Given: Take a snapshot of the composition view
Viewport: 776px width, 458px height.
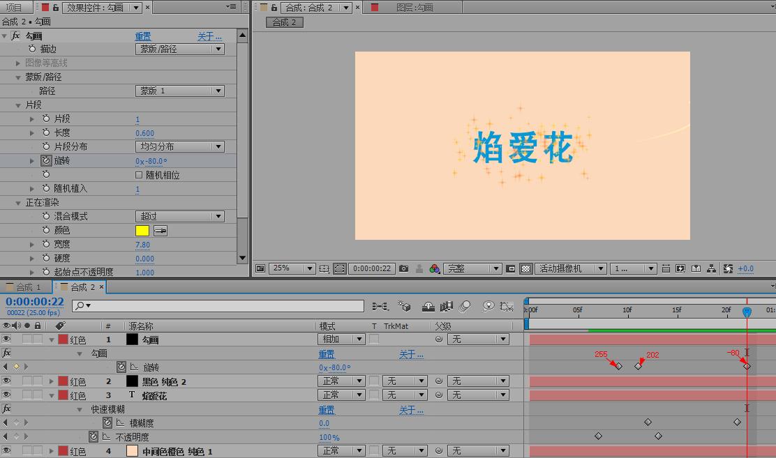Looking at the screenshot, I should pyautogui.click(x=403, y=268).
